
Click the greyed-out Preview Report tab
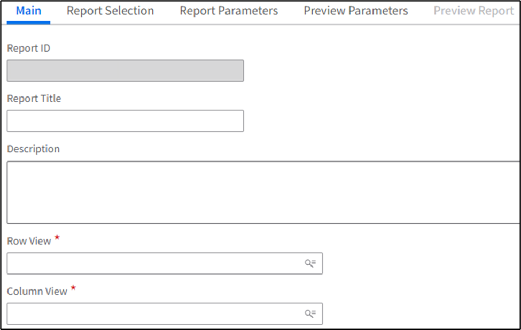click(x=473, y=11)
